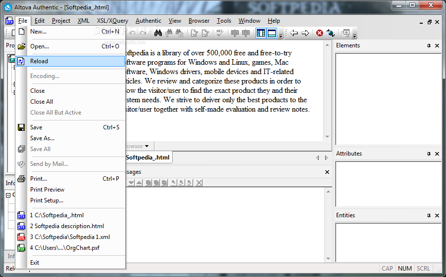The image size is (446, 277).
Task: Choose Save As... in the File menu
Action: (x=70, y=138)
